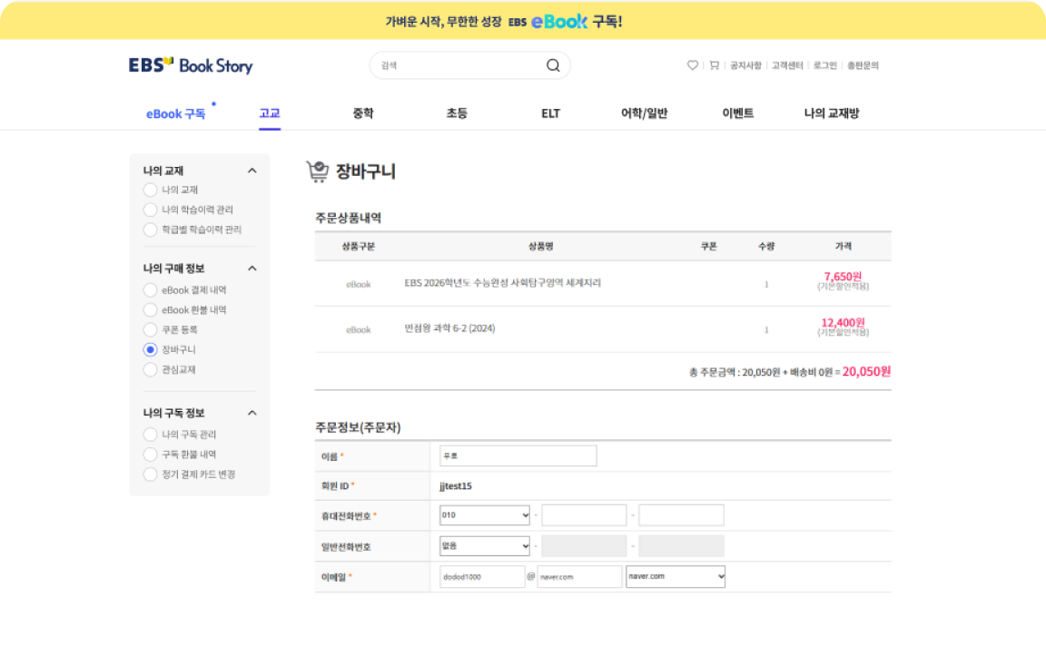Image resolution: width=1046 pixels, height=646 pixels.
Task: Open 공지사항 link in header
Action: 745,65
